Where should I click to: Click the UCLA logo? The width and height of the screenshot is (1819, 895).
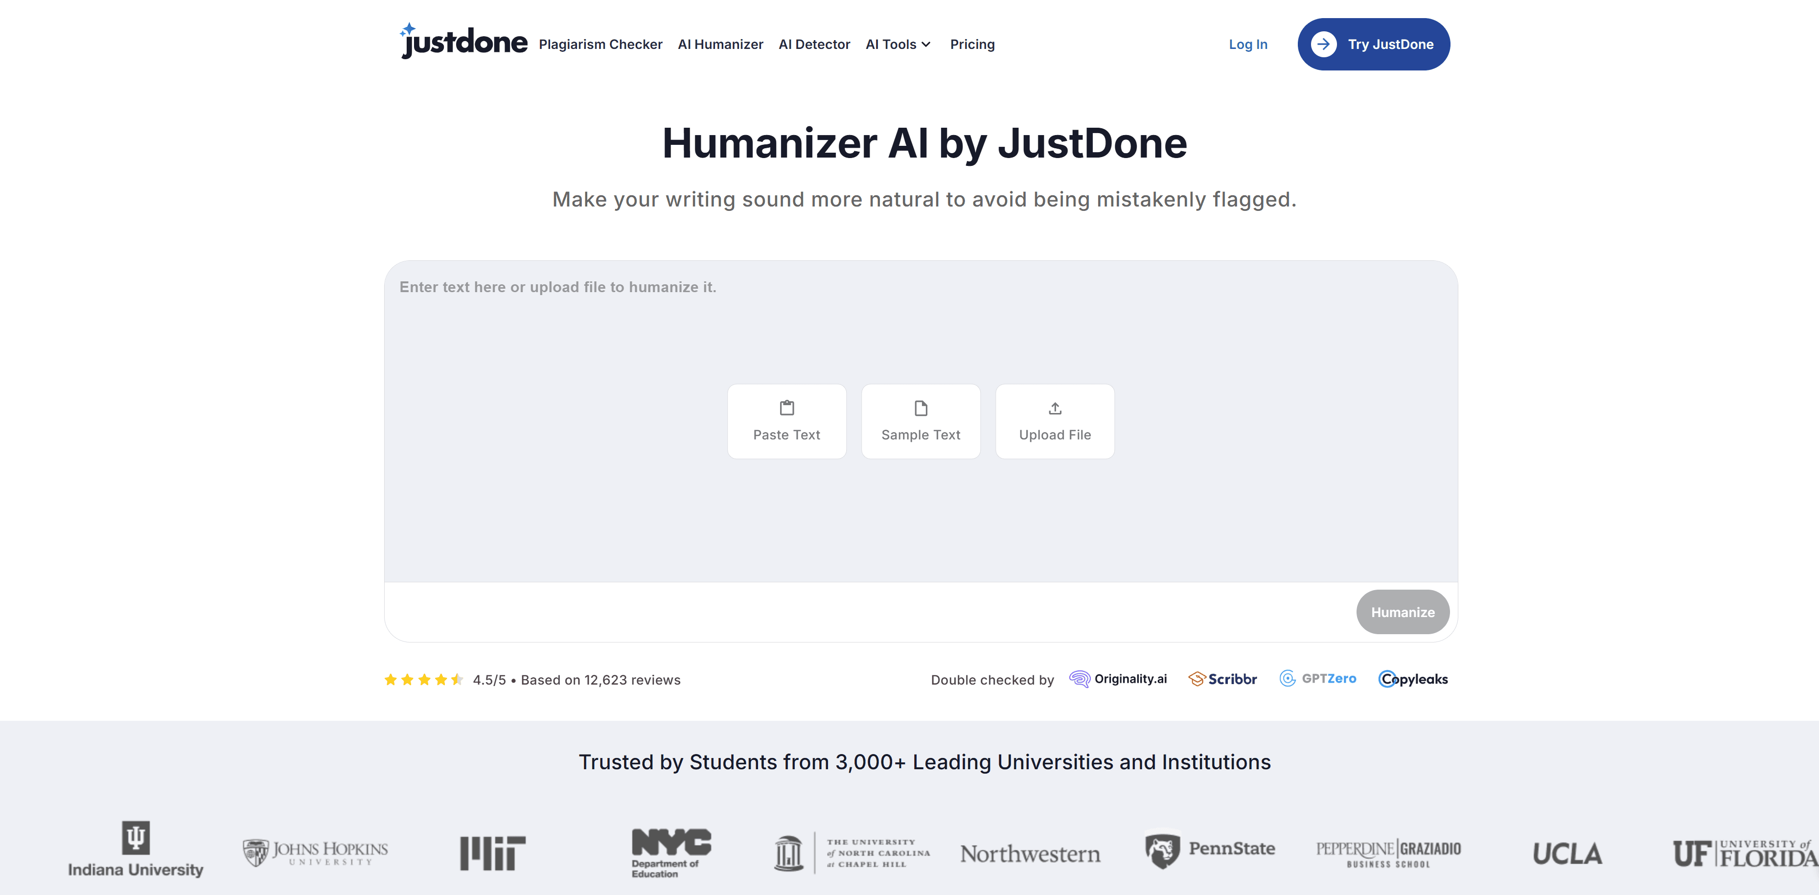pyautogui.click(x=1567, y=854)
